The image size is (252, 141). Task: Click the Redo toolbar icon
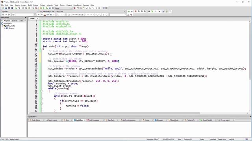(19, 8)
